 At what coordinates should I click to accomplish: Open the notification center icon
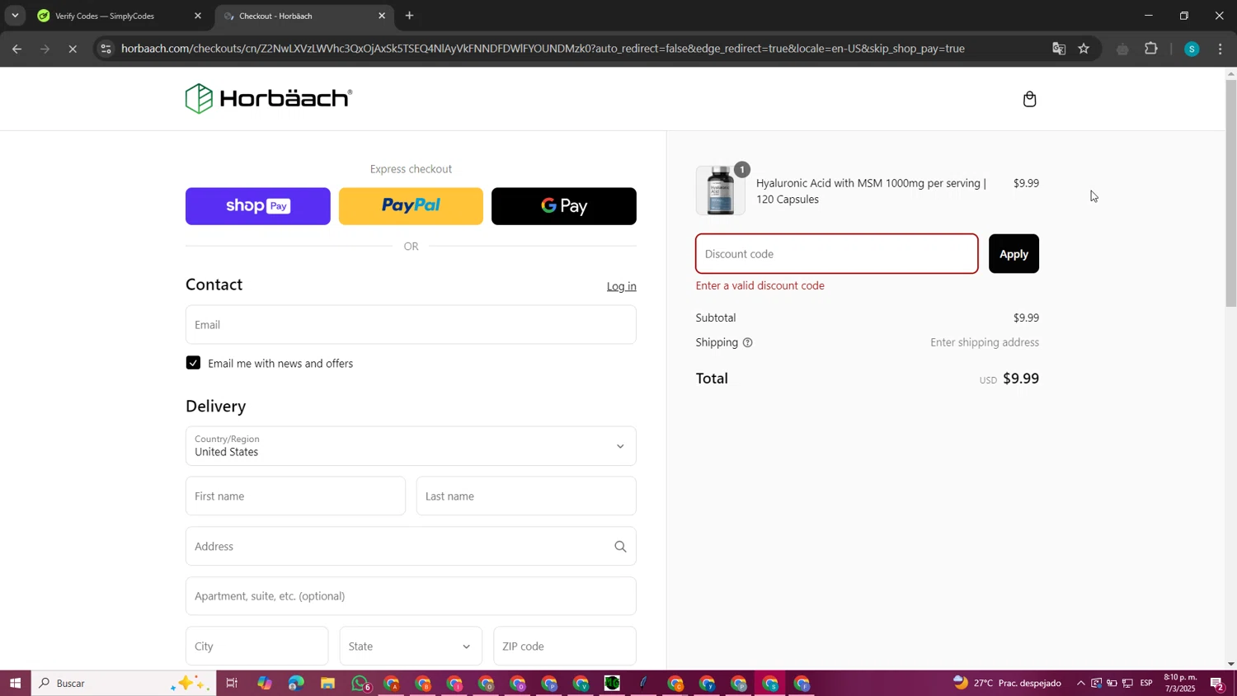(x=1217, y=683)
